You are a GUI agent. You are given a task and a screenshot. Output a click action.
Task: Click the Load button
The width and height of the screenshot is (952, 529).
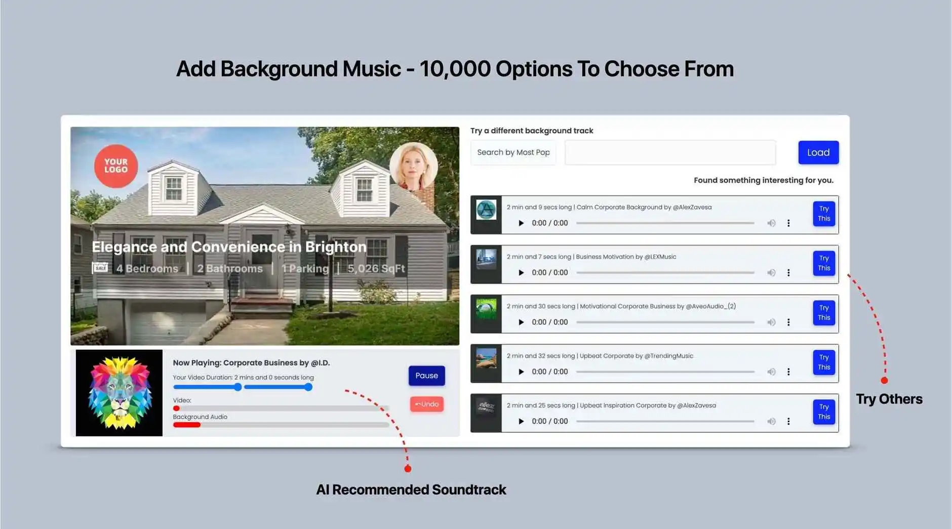818,152
